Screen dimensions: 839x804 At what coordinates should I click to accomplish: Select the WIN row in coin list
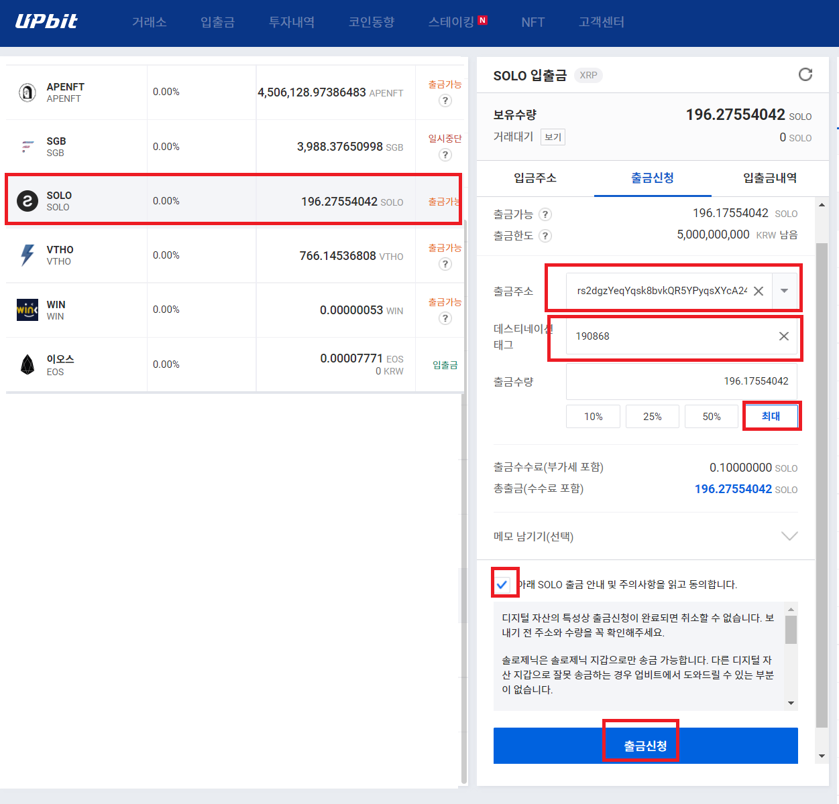pos(235,310)
